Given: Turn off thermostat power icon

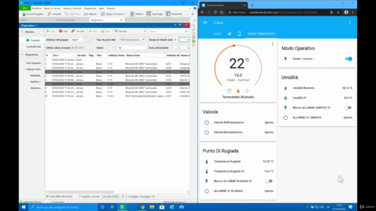Looking at the screenshot, I should point(247,91).
